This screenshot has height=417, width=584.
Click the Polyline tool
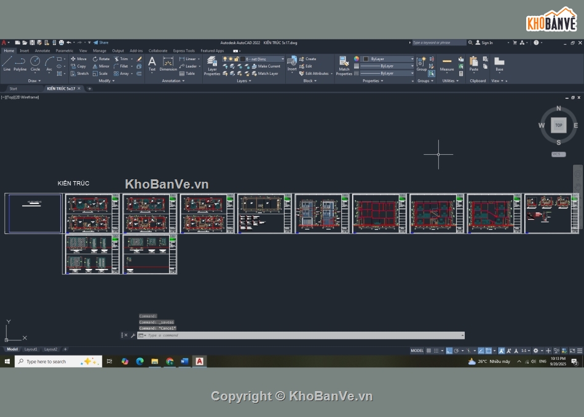click(x=20, y=63)
